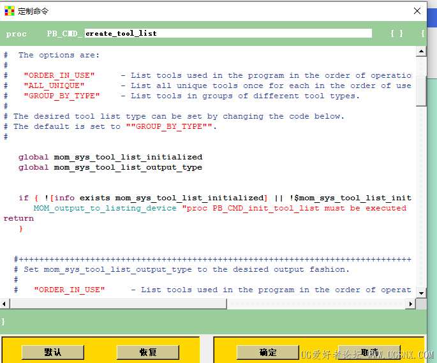Screen dimensions: 437x363
Task: Click the horizontal scrollbar thumb
Action: 119,304
